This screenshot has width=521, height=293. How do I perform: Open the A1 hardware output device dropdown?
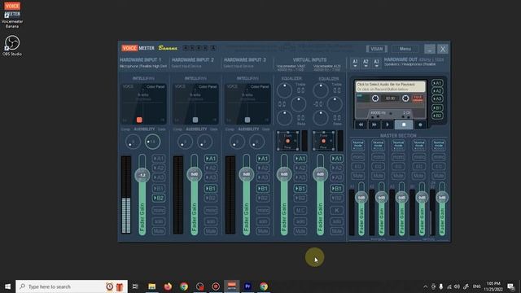(x=355, y=63)
